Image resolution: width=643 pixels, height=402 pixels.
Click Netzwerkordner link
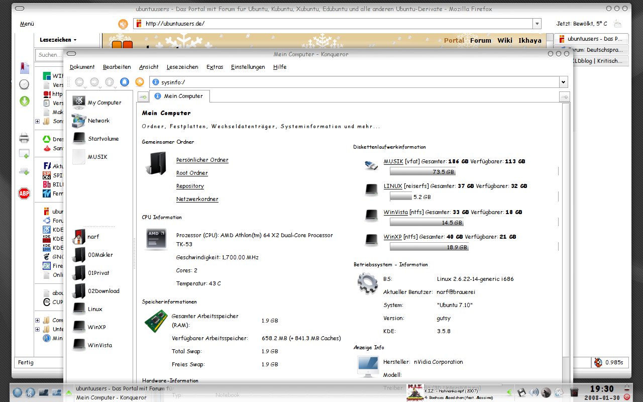click(197, 199)
